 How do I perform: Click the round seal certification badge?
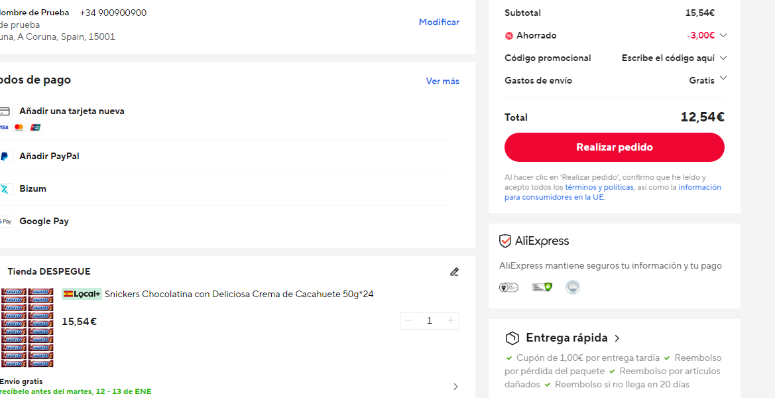point(573,287)
